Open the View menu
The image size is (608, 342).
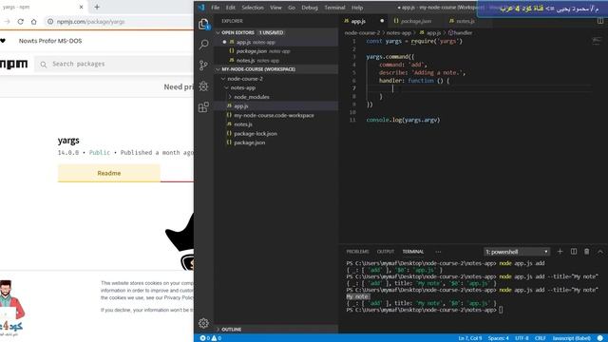tap(275, 8)
